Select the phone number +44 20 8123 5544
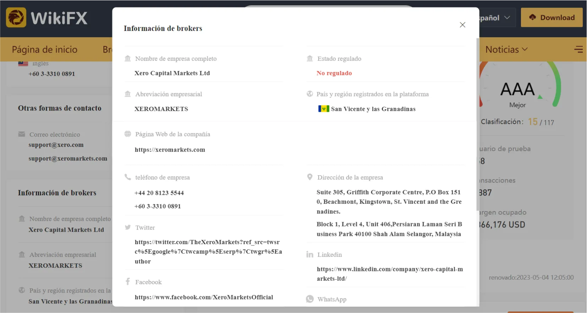This screenshot has height=313, width=587. (x=159, y=193)
